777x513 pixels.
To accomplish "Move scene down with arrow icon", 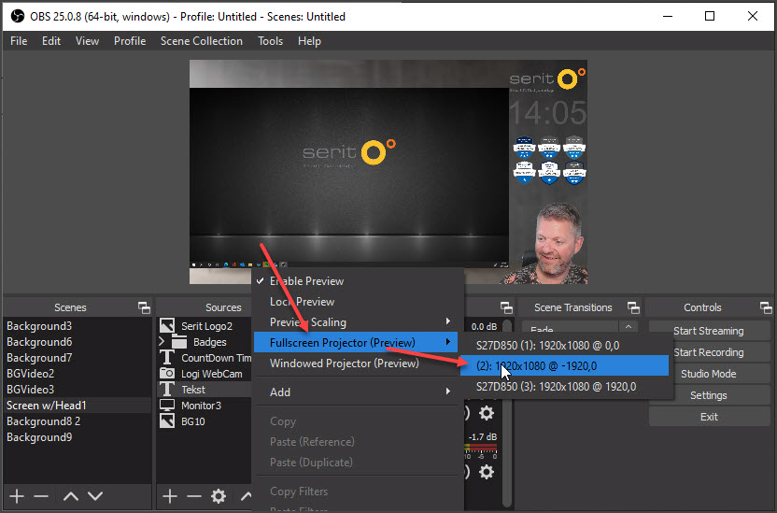I will (x=95, y=495).
